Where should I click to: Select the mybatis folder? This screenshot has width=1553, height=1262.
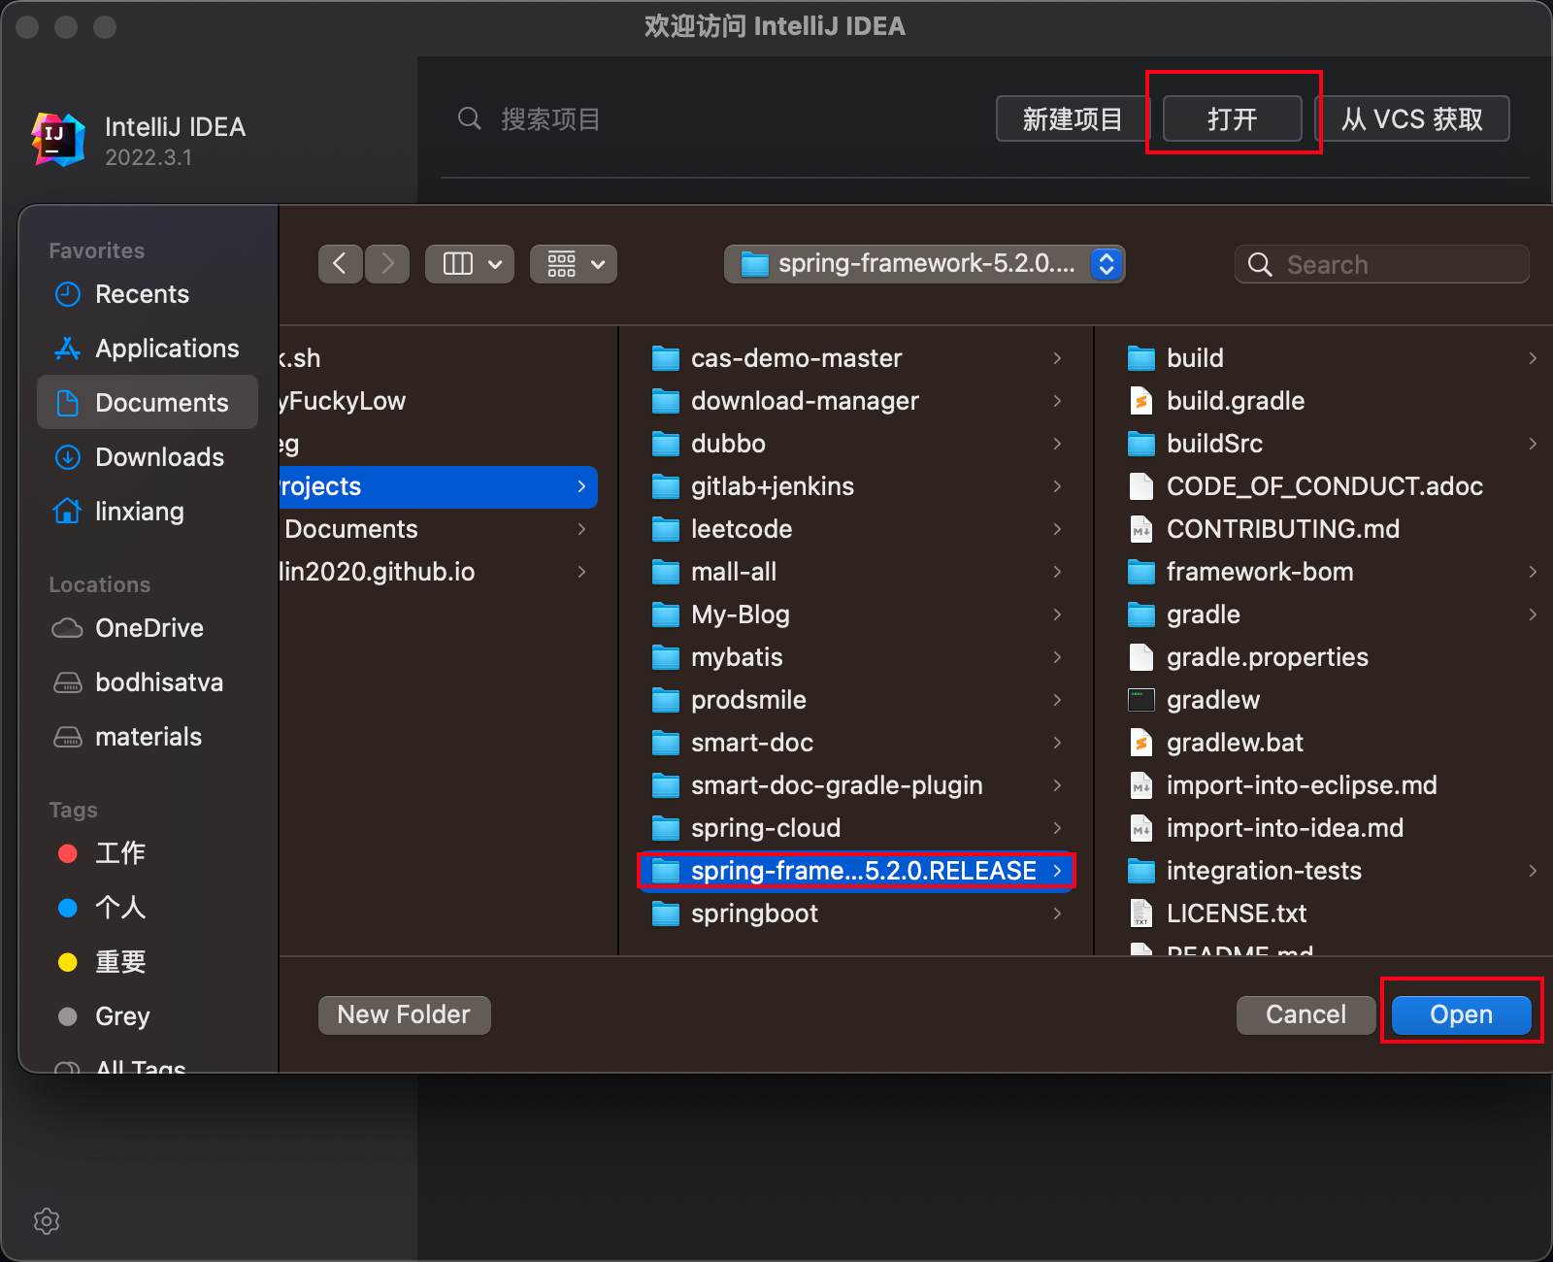[x=856, y=657]
